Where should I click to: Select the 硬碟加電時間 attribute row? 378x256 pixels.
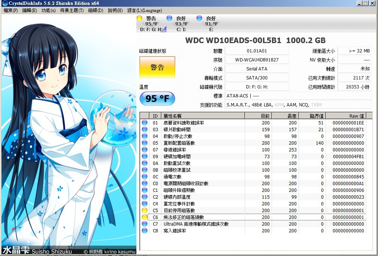[x=253, y=156]
